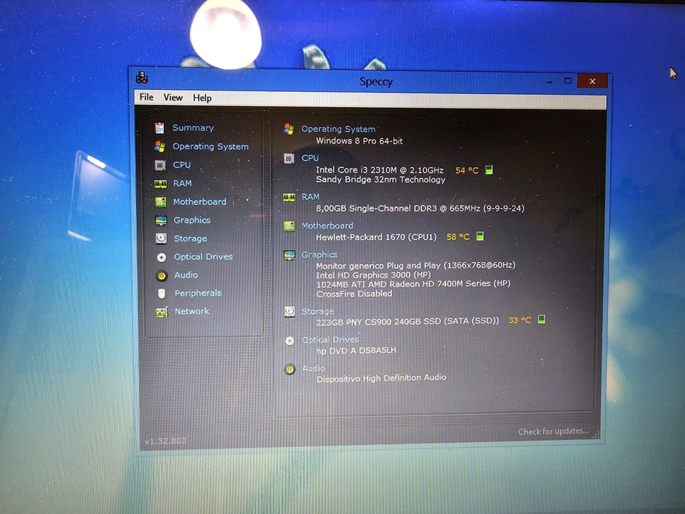Open the View menu

click(173, 98)
